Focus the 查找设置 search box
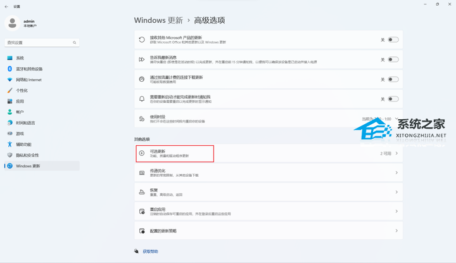This screenshot has height=263, width=456. pyautogui.click(x=42, y=42)
